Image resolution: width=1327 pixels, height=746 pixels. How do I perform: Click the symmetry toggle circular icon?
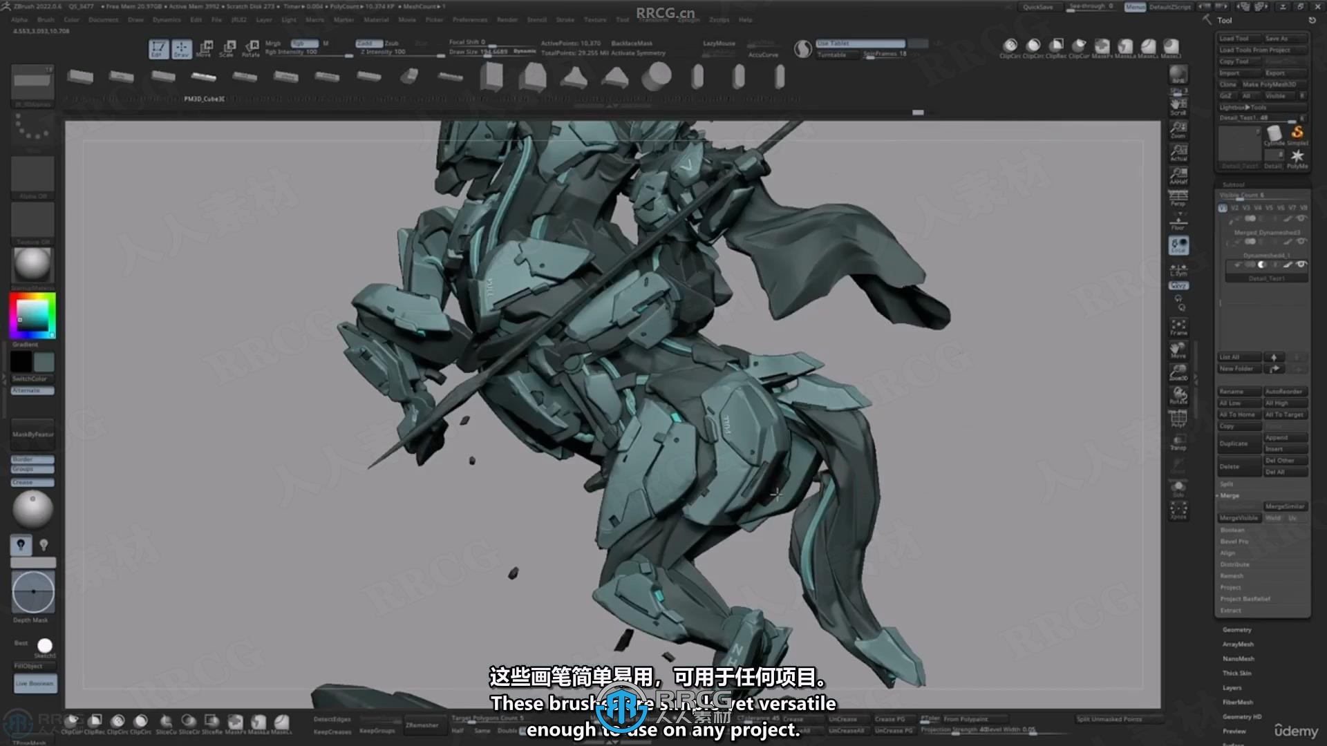pyautogui.click(x=802, y=48)
